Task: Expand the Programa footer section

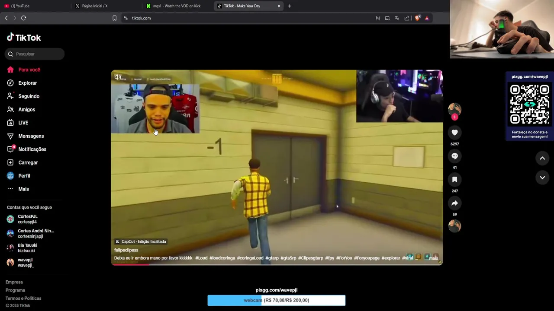Action: click(x=15, y=290)
